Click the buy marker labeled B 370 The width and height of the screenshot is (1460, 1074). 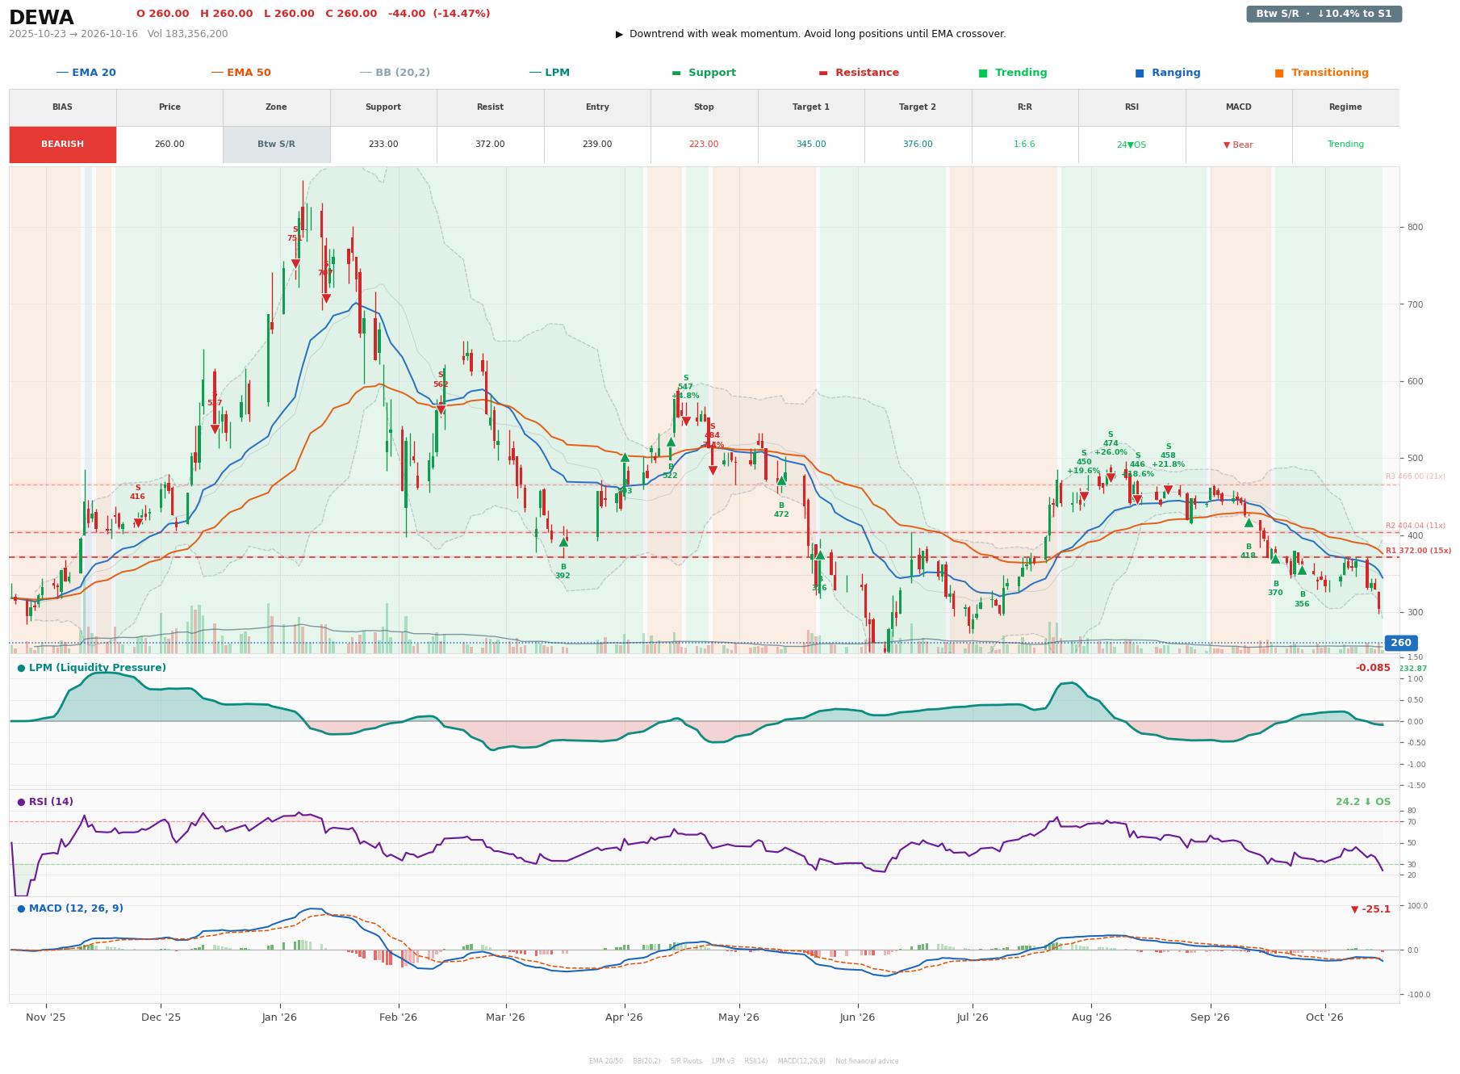point(1275,559)
